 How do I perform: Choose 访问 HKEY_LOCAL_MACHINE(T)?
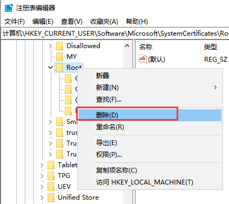pyautogui.click(x=150, y=182)
